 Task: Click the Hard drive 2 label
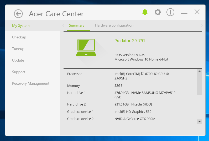coord(77,104)
